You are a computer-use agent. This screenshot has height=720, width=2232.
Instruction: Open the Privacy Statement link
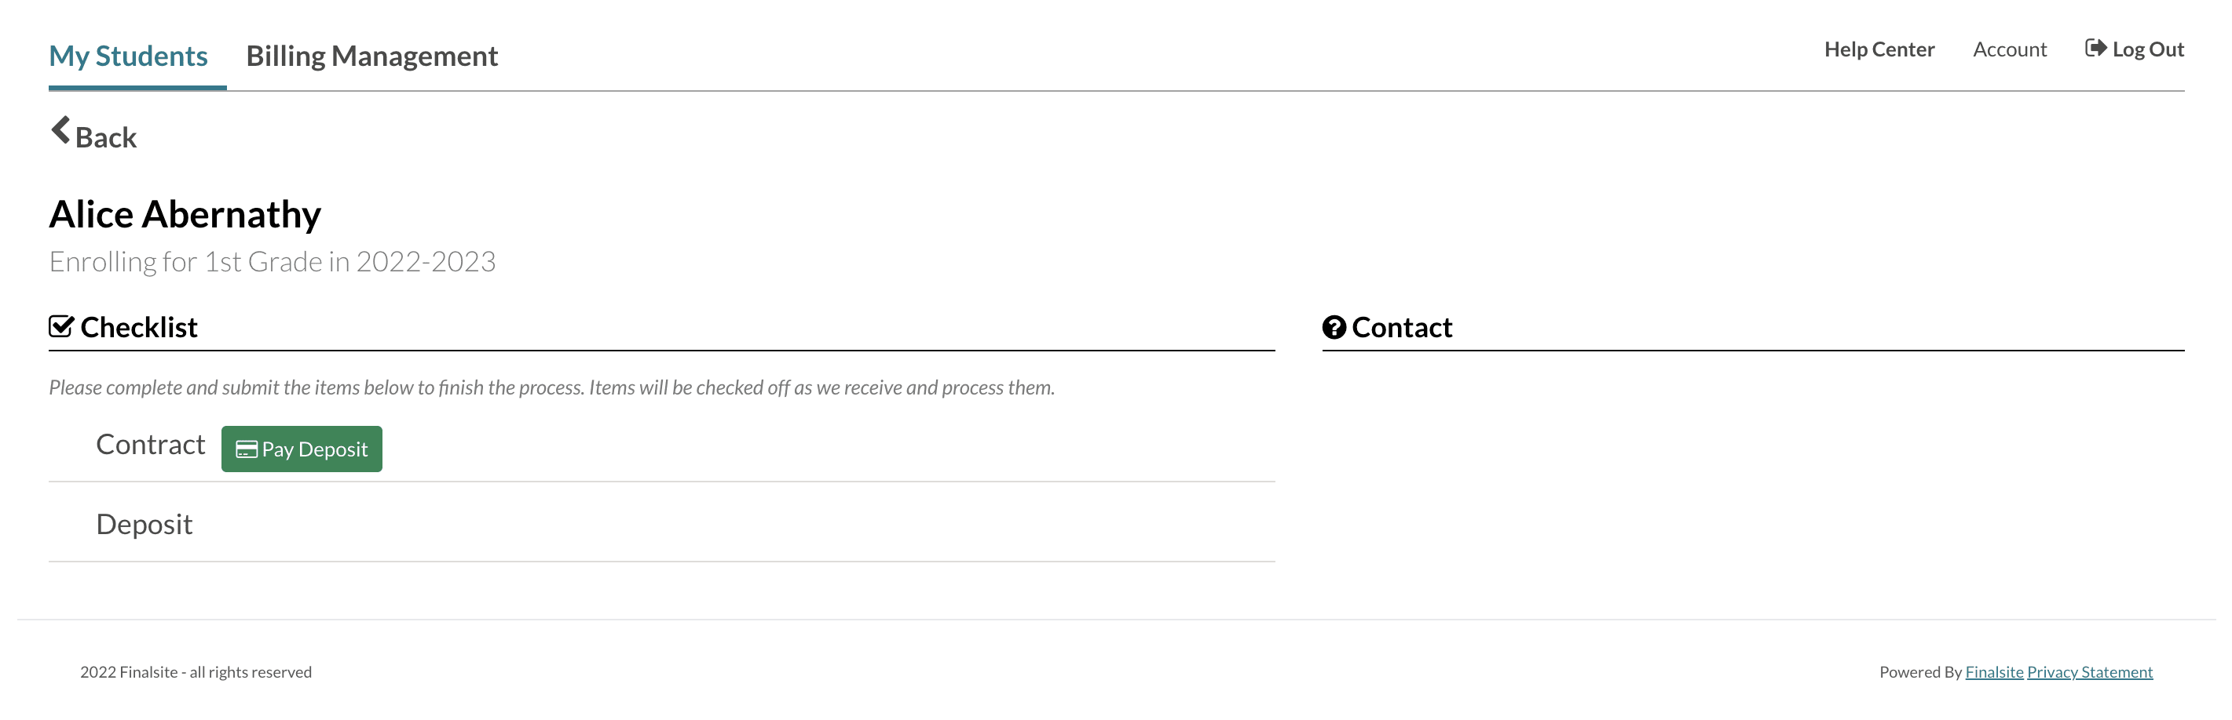point(2089,672)
